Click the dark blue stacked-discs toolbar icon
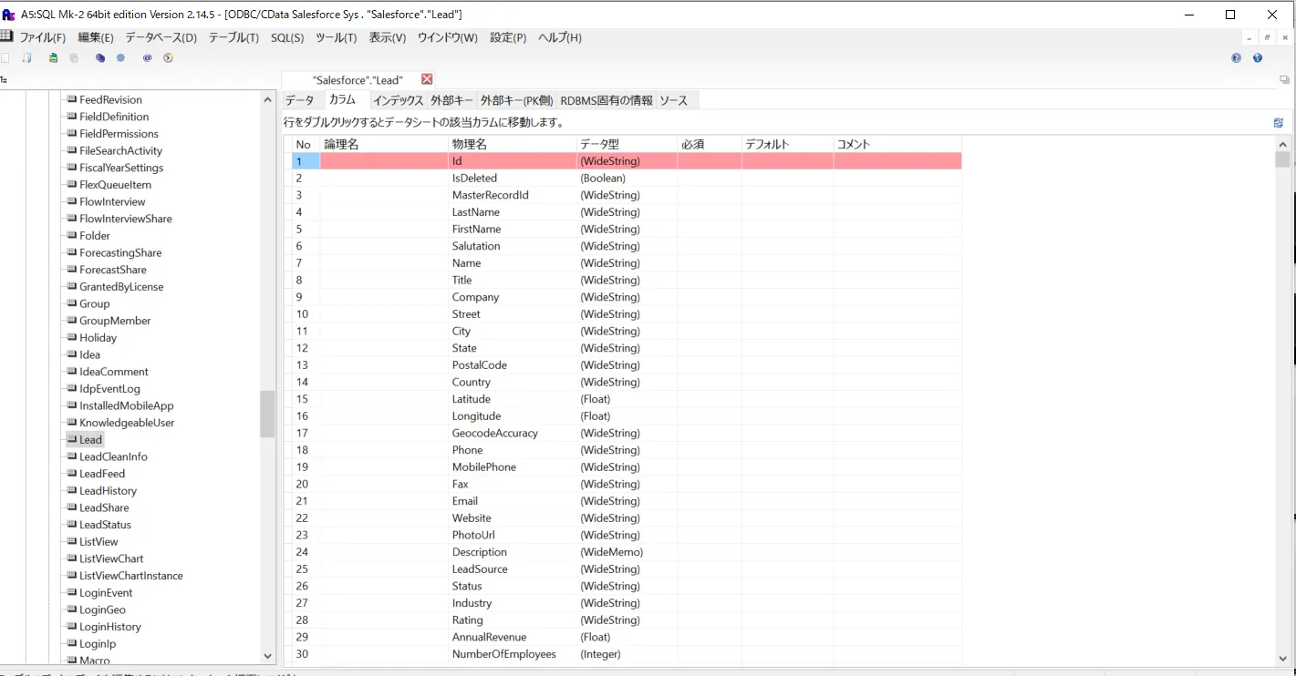The height and width of the screenshot is (676, 1296). pos(99,57)
